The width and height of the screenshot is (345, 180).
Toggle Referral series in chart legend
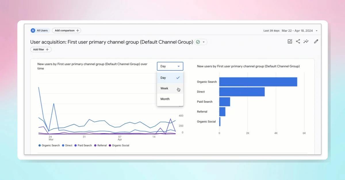point(100,145)
